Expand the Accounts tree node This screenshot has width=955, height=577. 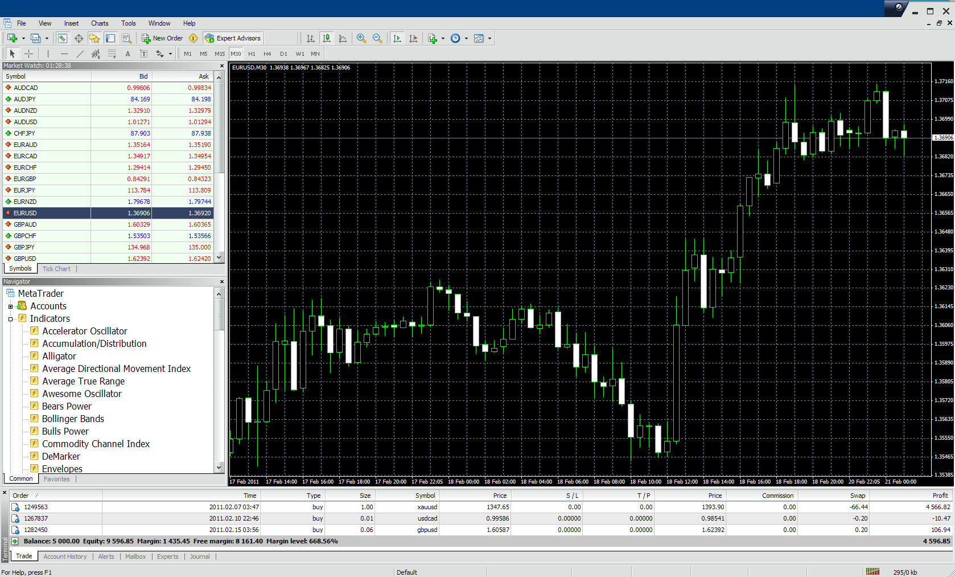pos(10,306)
